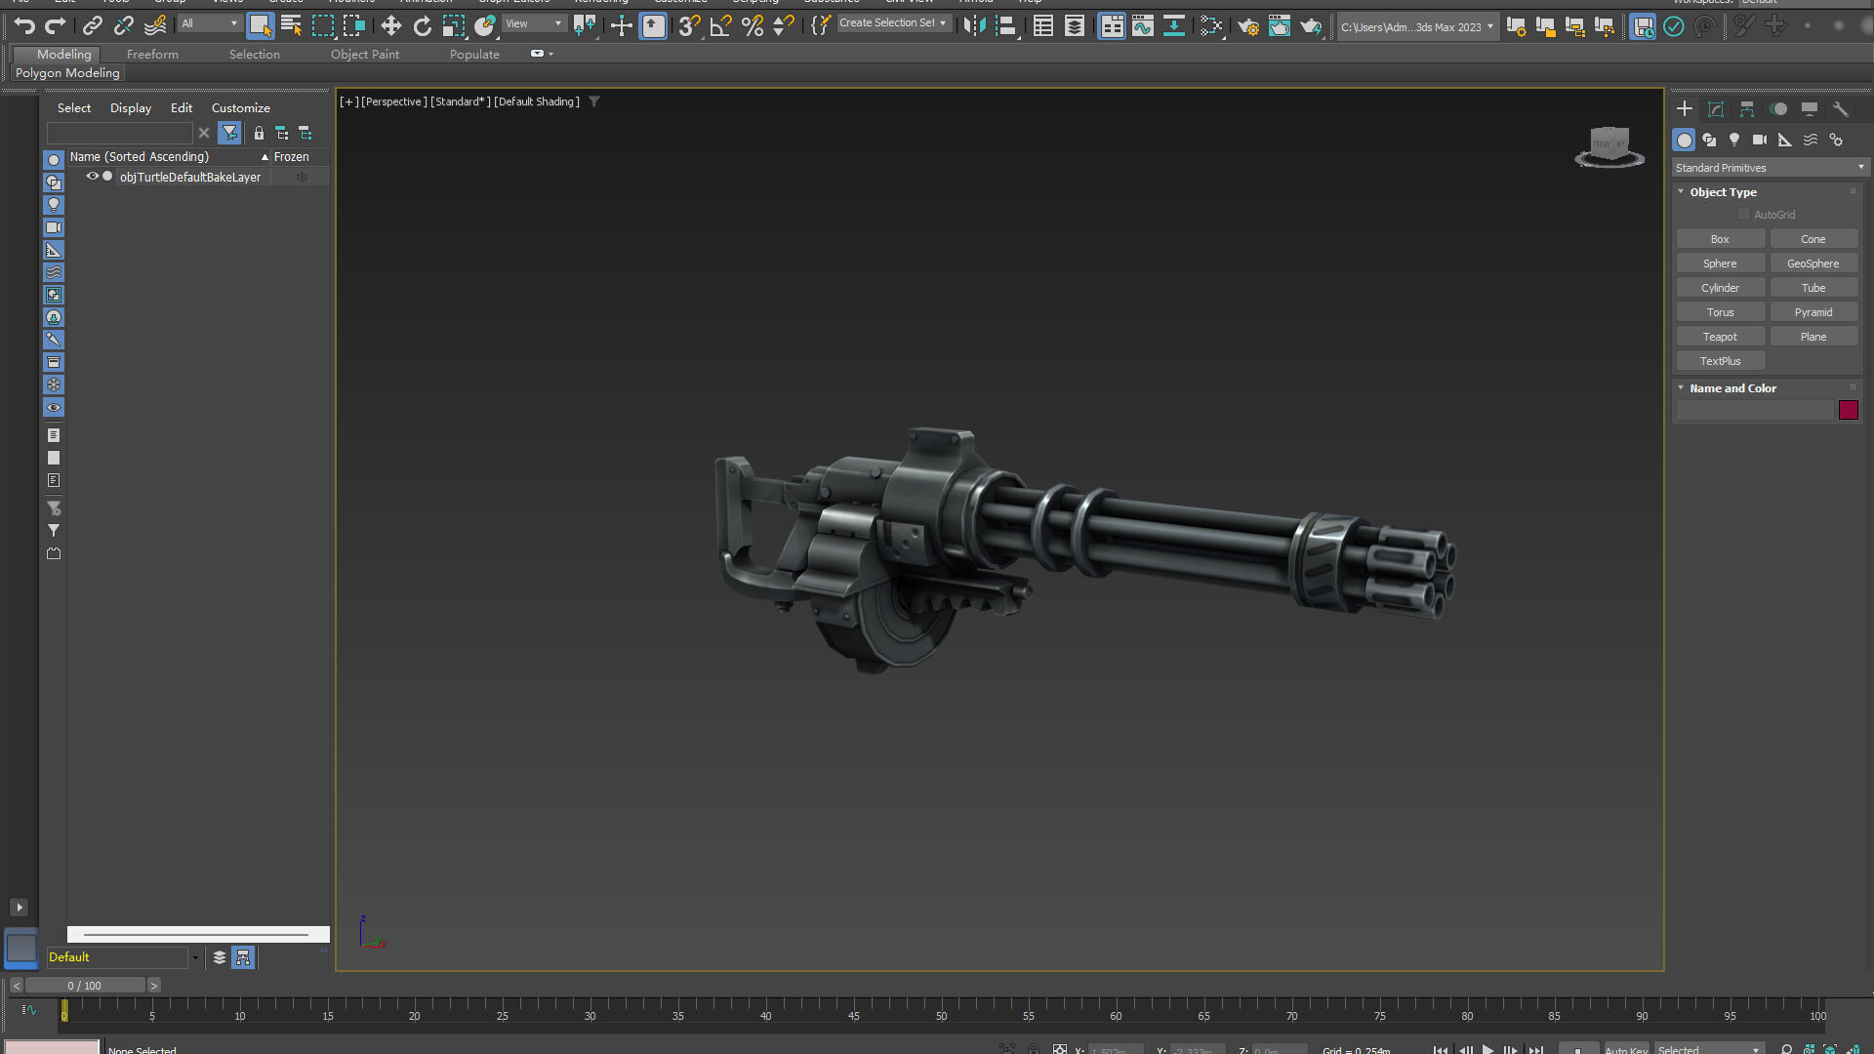This screenshot has height=1054, width=1874.
Task: Activate the Rotate tool icon
Action: pyautogui.click(x=422, y=26)
